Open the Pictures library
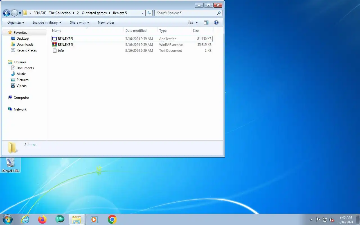The height and width of the screenshot is (225, 360). point(22,80)
